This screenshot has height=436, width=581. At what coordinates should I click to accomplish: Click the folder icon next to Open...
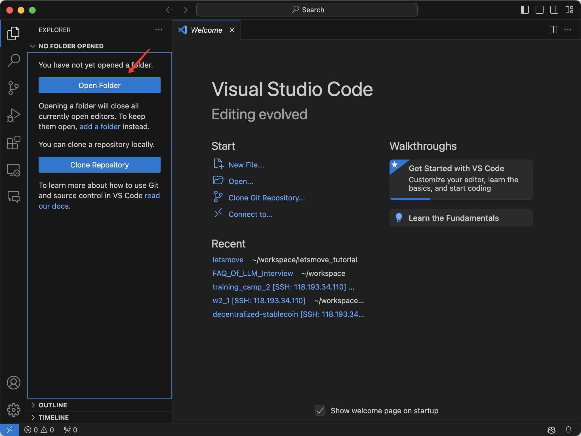218,180
